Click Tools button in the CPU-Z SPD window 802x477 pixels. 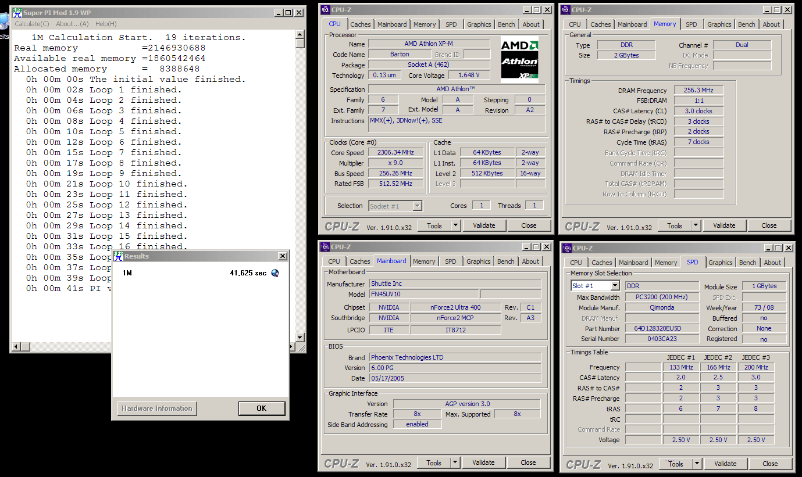click(676, 464)
